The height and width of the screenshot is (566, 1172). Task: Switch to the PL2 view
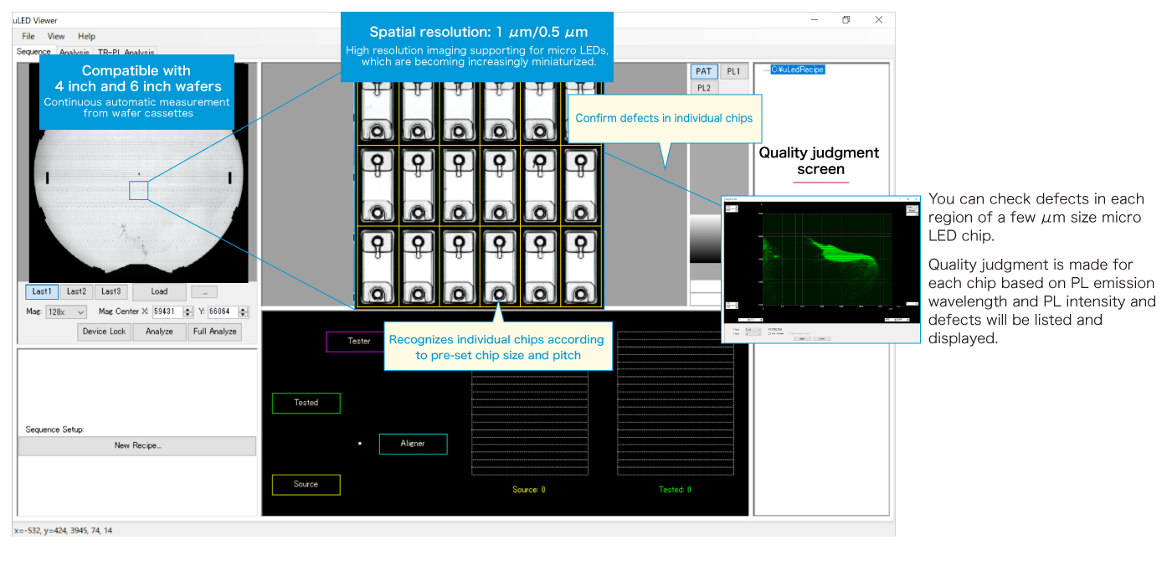coord(703,87)
